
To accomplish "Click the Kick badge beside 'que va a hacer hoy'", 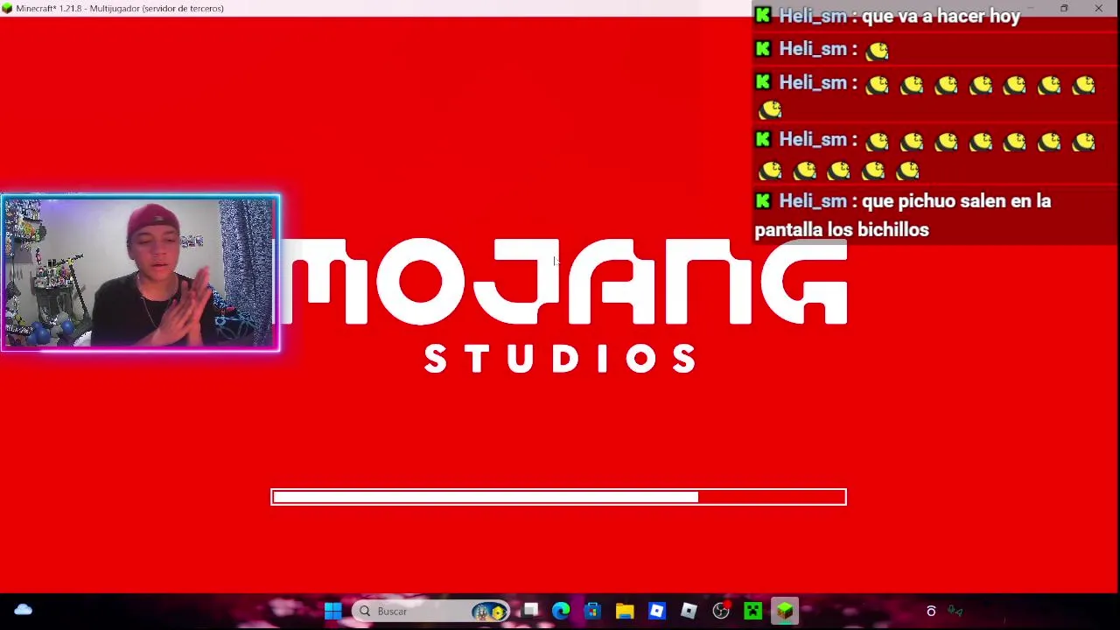I will (x=763, y=15).
